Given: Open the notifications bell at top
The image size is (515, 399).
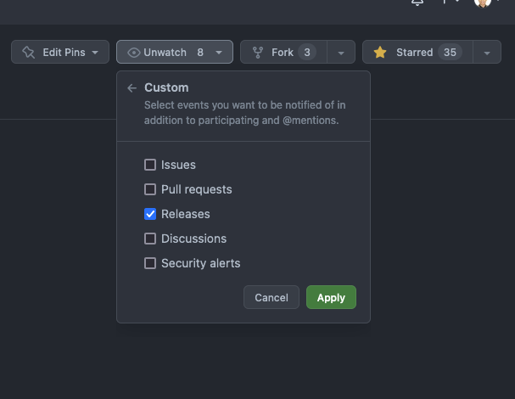Looking at the screenshot, I should pos(417,2).
